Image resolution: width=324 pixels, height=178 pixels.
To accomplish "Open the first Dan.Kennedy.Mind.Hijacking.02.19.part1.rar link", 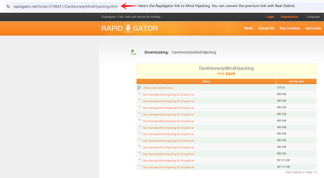I will coord(168,95).
